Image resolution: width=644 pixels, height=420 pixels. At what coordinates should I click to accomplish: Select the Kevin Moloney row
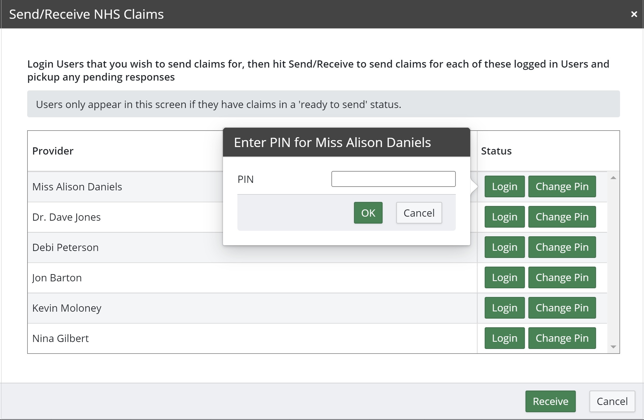tap(317, 308)
